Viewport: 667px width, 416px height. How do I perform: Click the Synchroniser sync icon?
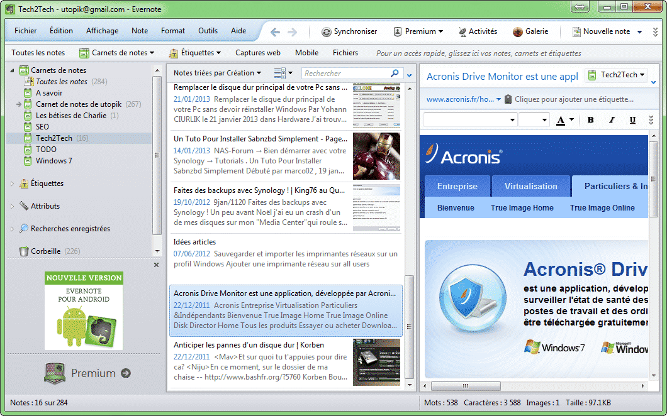coord(327,32)
